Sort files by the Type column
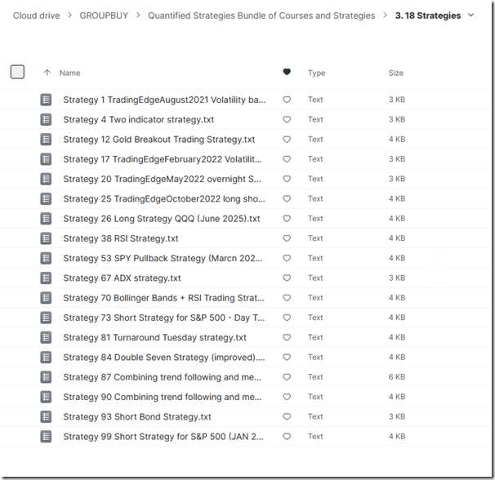This screenshot has height=480, width=495. pos(317,73)
